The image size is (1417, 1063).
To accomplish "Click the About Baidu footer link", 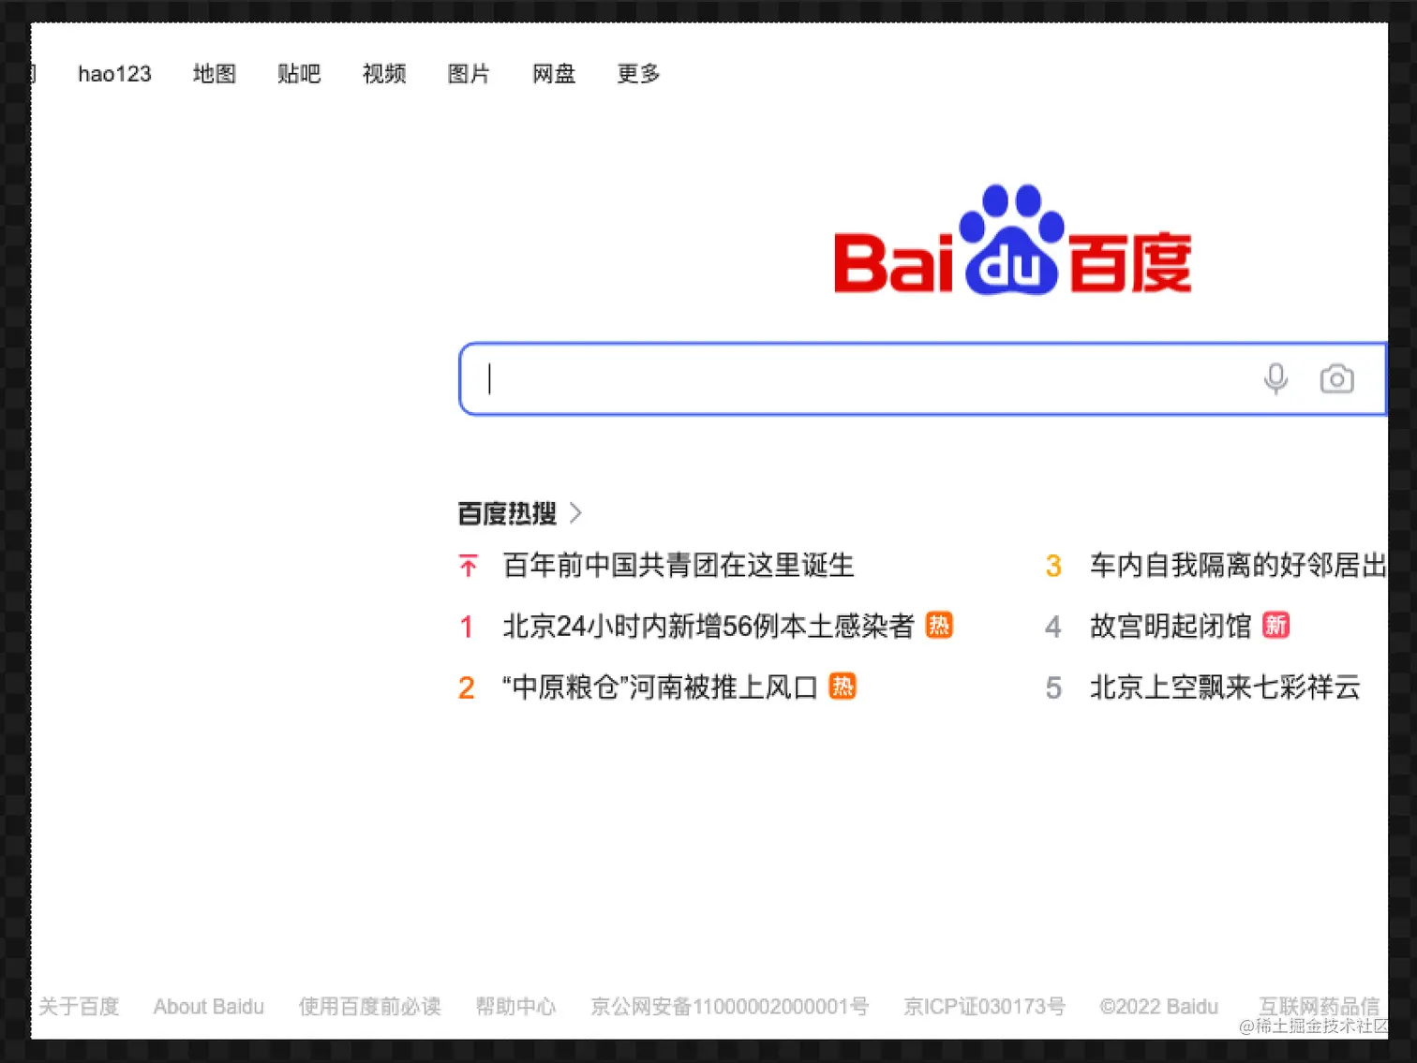I will coord(208,1006).
